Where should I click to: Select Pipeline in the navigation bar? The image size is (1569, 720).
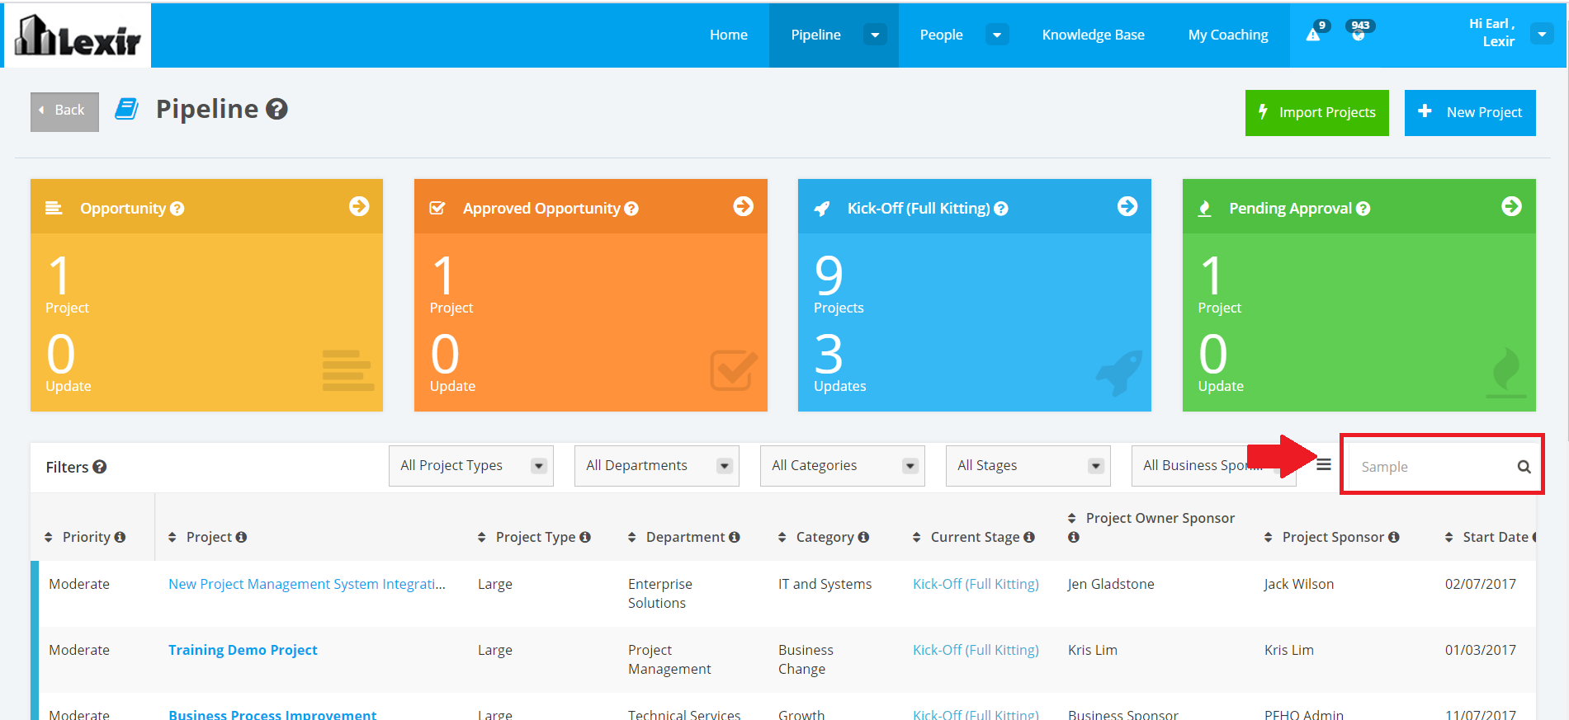click(815, 35)
